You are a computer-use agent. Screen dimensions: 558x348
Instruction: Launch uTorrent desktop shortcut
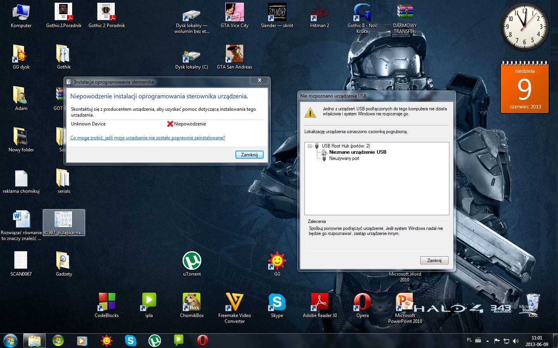(192, 264)
